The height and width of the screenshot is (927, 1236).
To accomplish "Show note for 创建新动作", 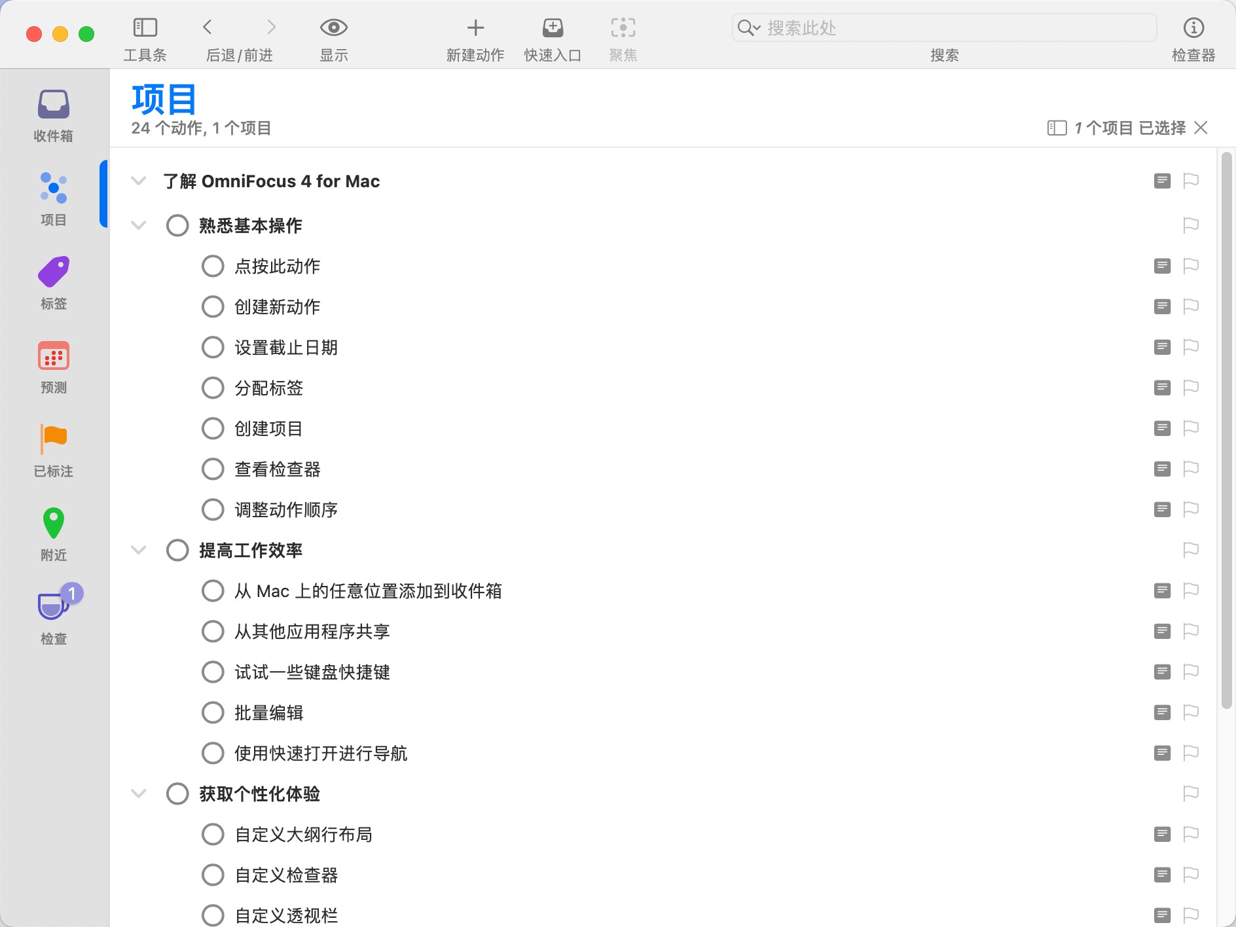I will click(1162, 306).
